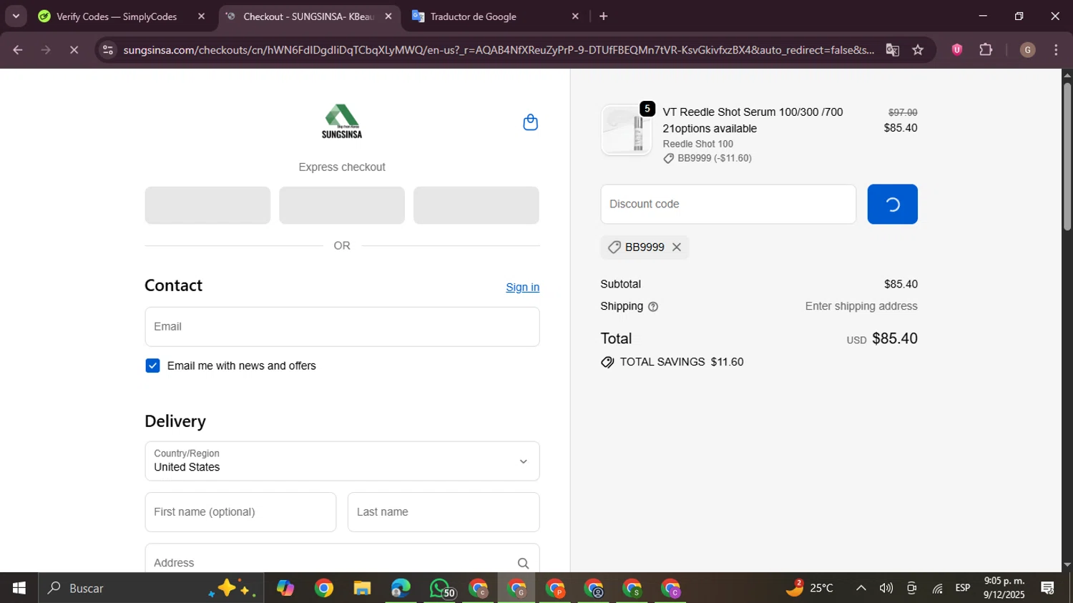Image resolution: width=1073 pixels, height=603 pixels.
Task: Click the scrollbar down arrow
Action: click(x=1067, y=565)
